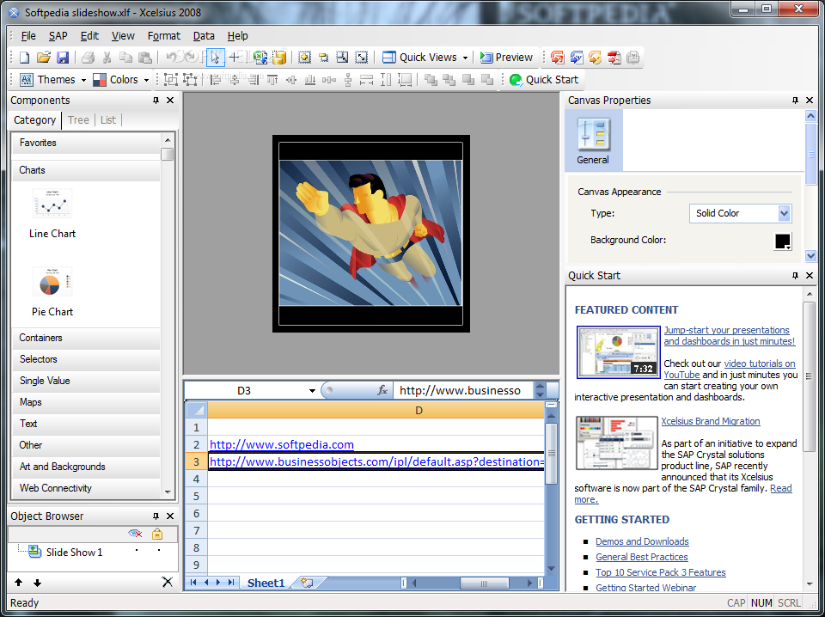The width and height of the screenshot is (825, 617).
Task: Click the Cut scissors icon
Action: coord(107,58)
